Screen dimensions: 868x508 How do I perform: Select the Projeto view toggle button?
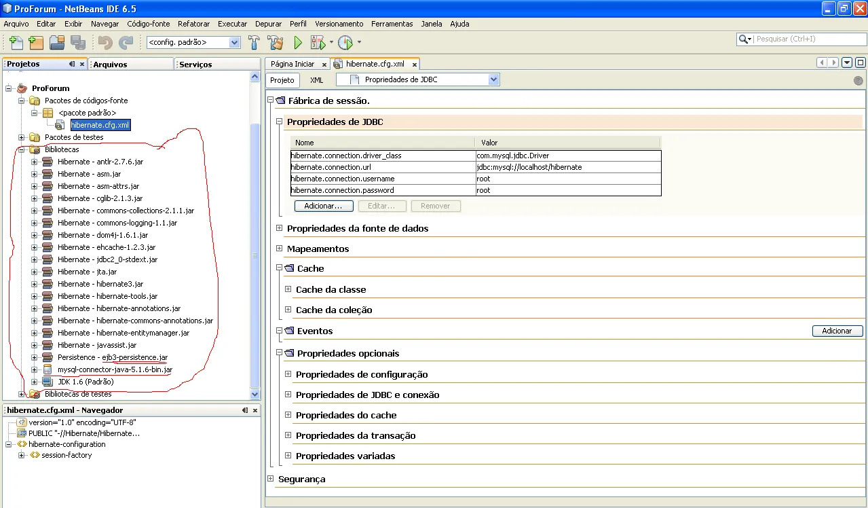point(282,80)
